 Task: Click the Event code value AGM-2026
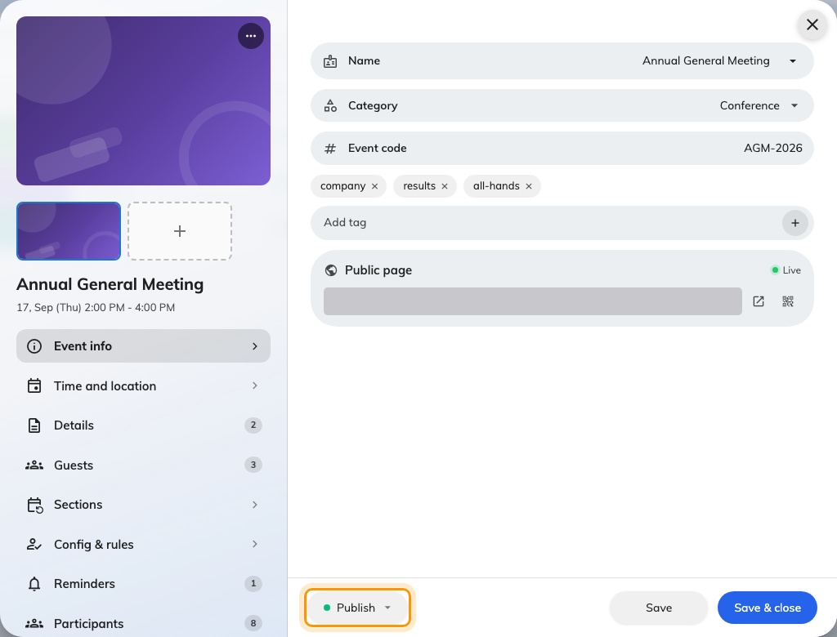[x=773, y=149]
